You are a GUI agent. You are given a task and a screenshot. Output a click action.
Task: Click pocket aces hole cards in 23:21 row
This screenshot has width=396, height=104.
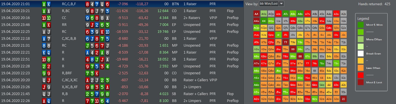click(x=46, y=11)
